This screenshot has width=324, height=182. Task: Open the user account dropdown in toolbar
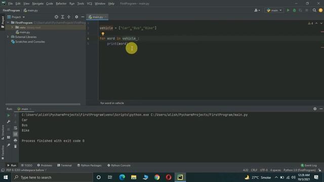257,10
